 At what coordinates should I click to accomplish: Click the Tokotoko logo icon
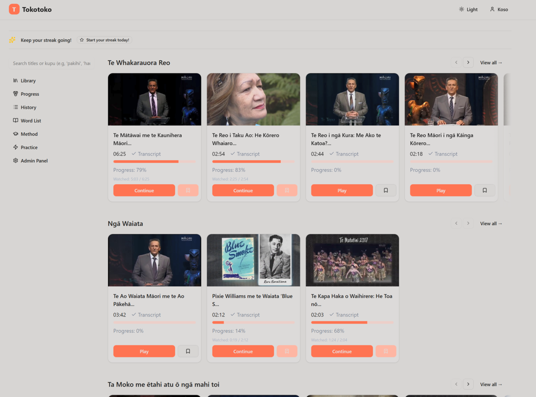click(x=14, y=9)
